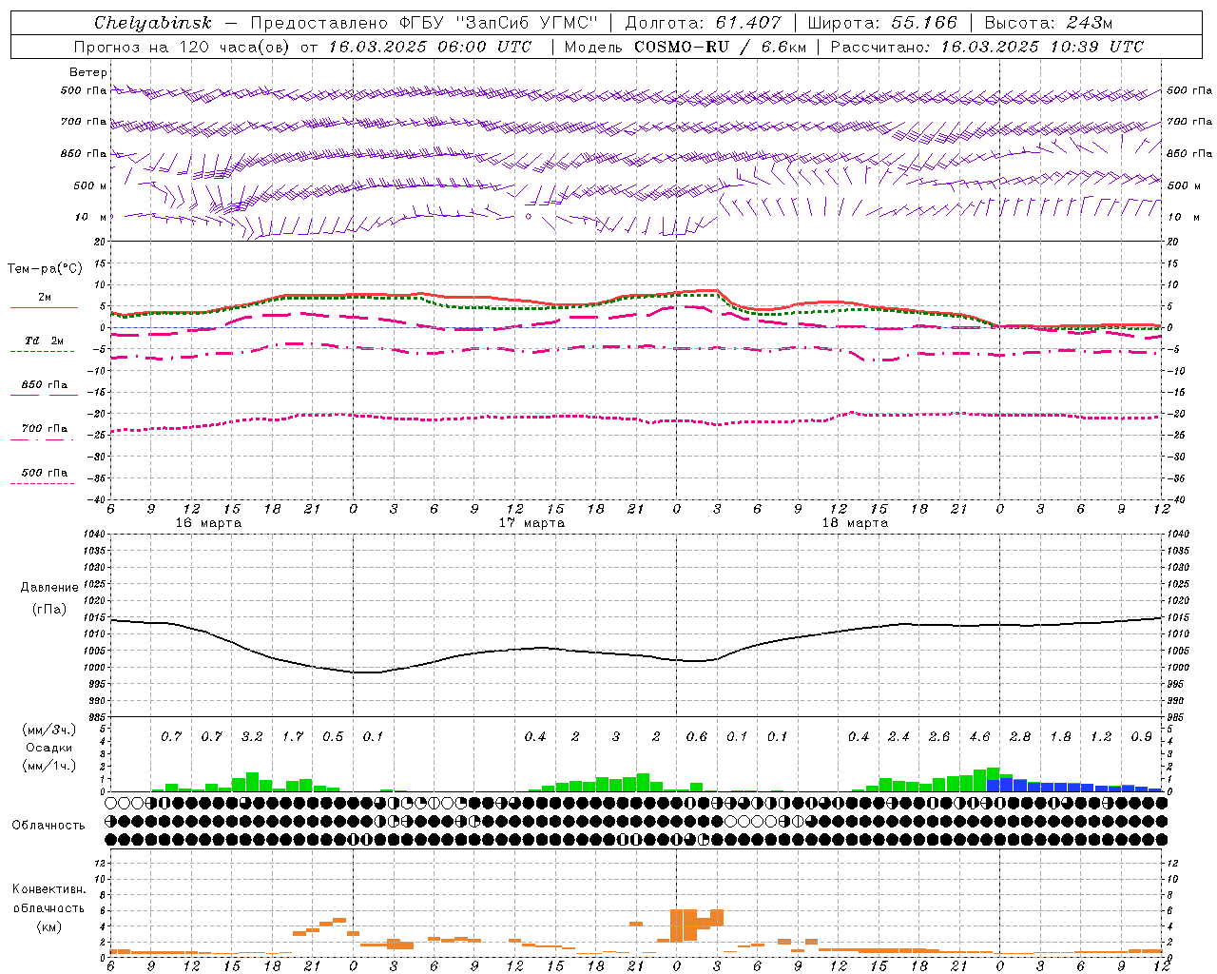The height and width of the screenshot is (974, 1217).
Task: Click the 'Рассчитано: 16.03.2025 10:39 UTC' timestamp
Action: (x=987, y=47)
